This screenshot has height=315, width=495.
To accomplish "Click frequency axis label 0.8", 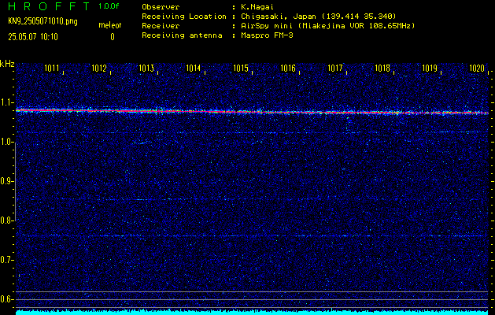I will (6, 220).
